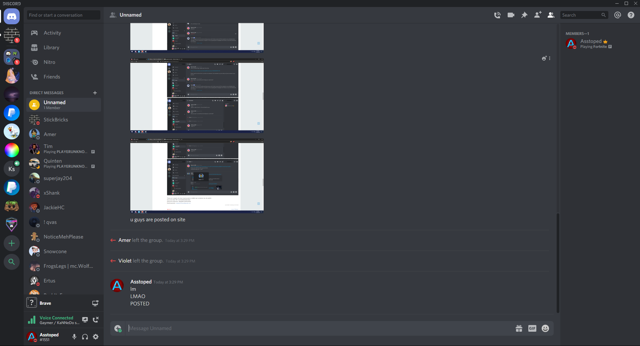Open the emoji picker
Image resolution: width=640 pixels, height=346 pixels.
point(545,328)
